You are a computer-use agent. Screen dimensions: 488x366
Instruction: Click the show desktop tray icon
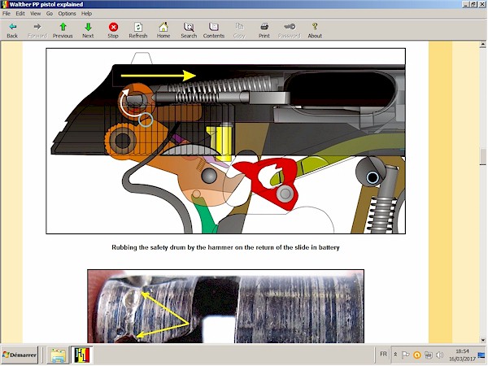pyautogui.click(x=481, y=355)
